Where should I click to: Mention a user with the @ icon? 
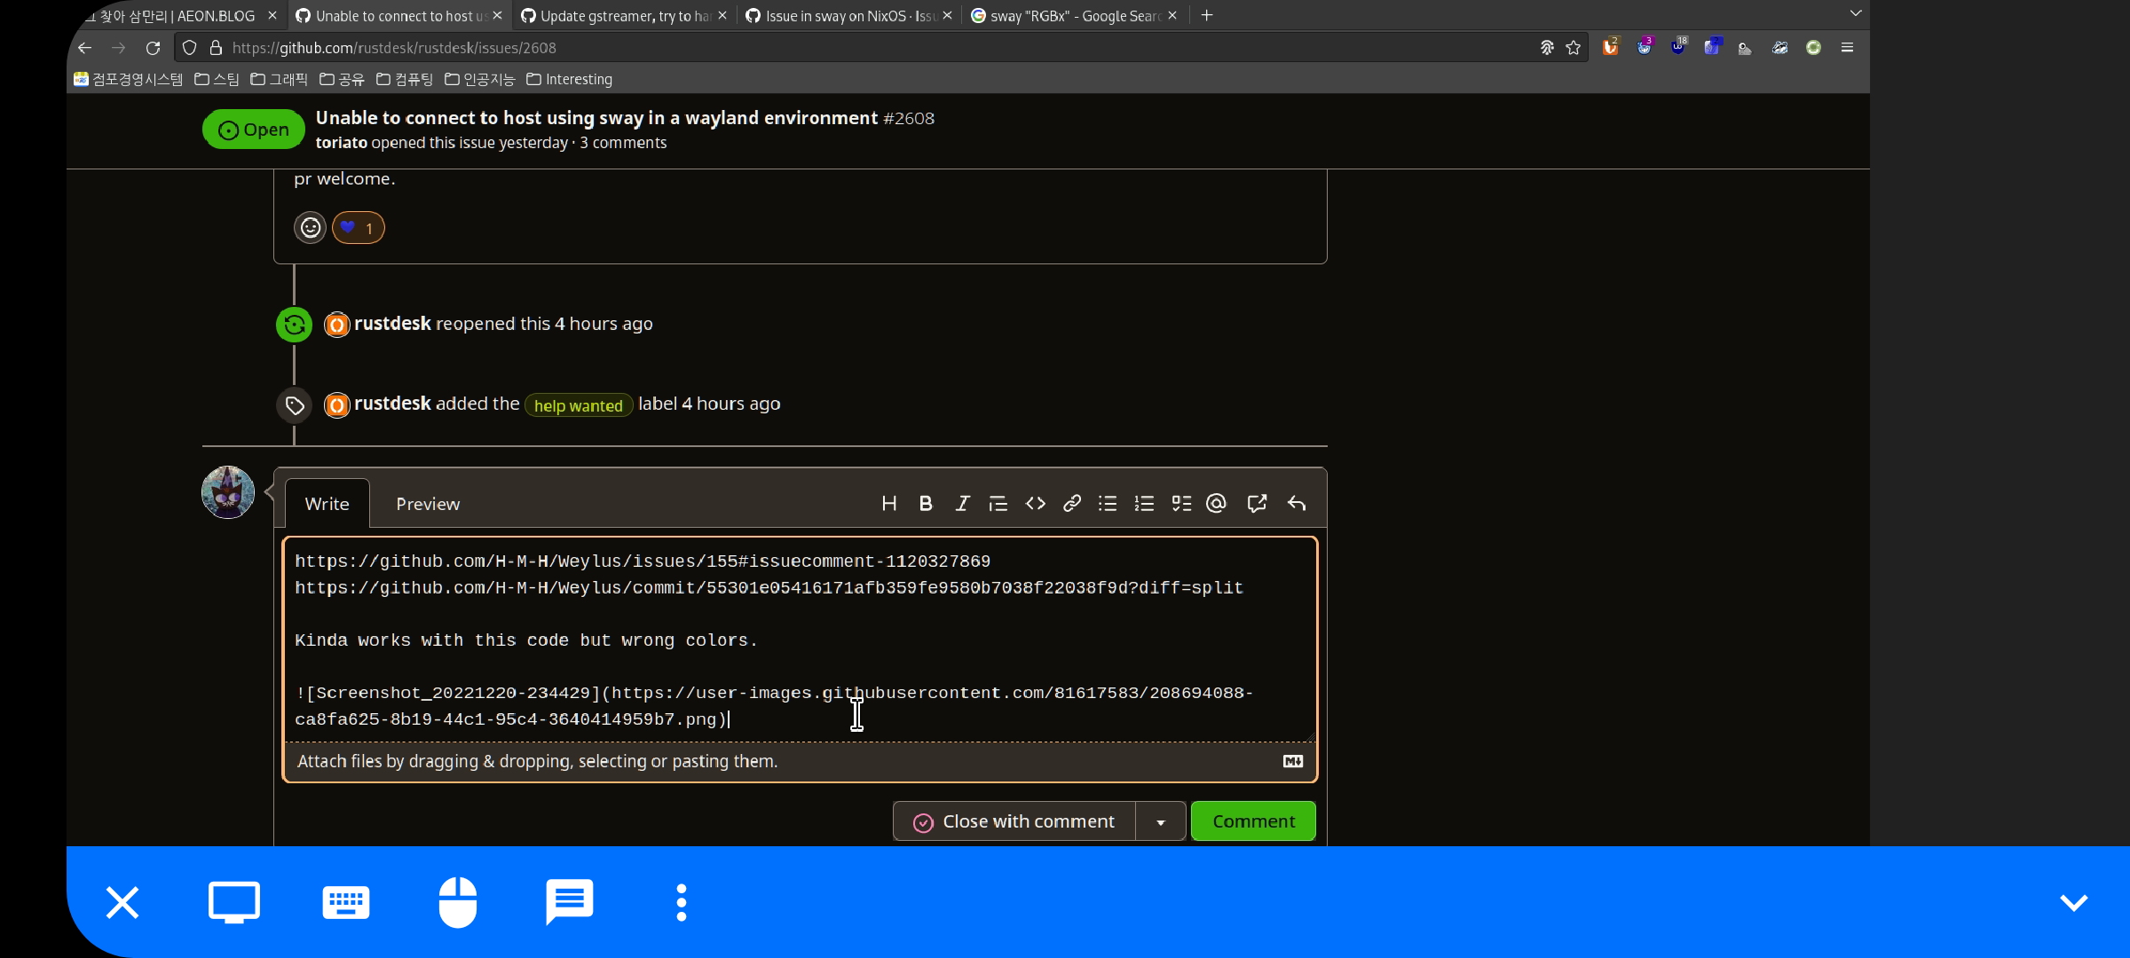point(1216,503)
